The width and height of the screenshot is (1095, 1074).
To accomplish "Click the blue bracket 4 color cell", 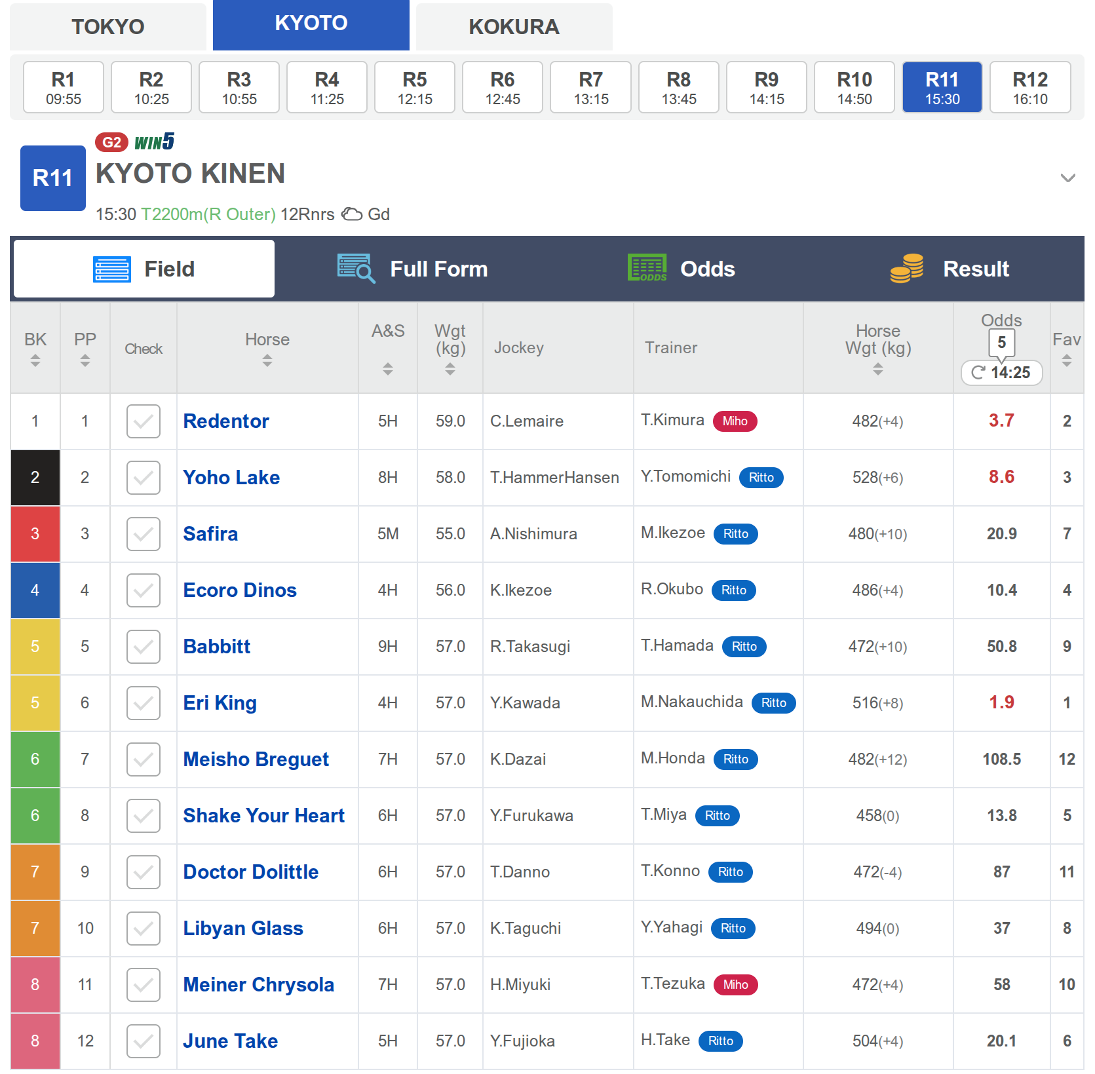I will coord(35,590).
